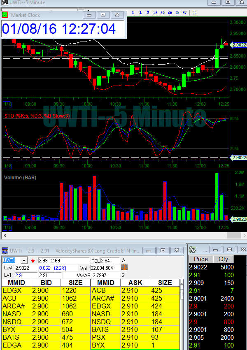Maximize the Time and Sales window
This screenshot has width=247, height=350.
[x=229, y=250]
